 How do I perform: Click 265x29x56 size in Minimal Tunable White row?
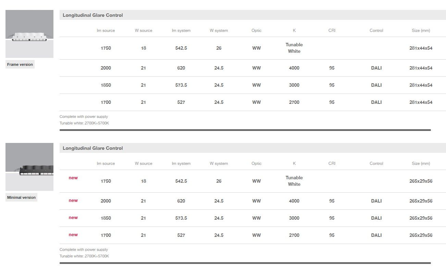click(421, 181)
